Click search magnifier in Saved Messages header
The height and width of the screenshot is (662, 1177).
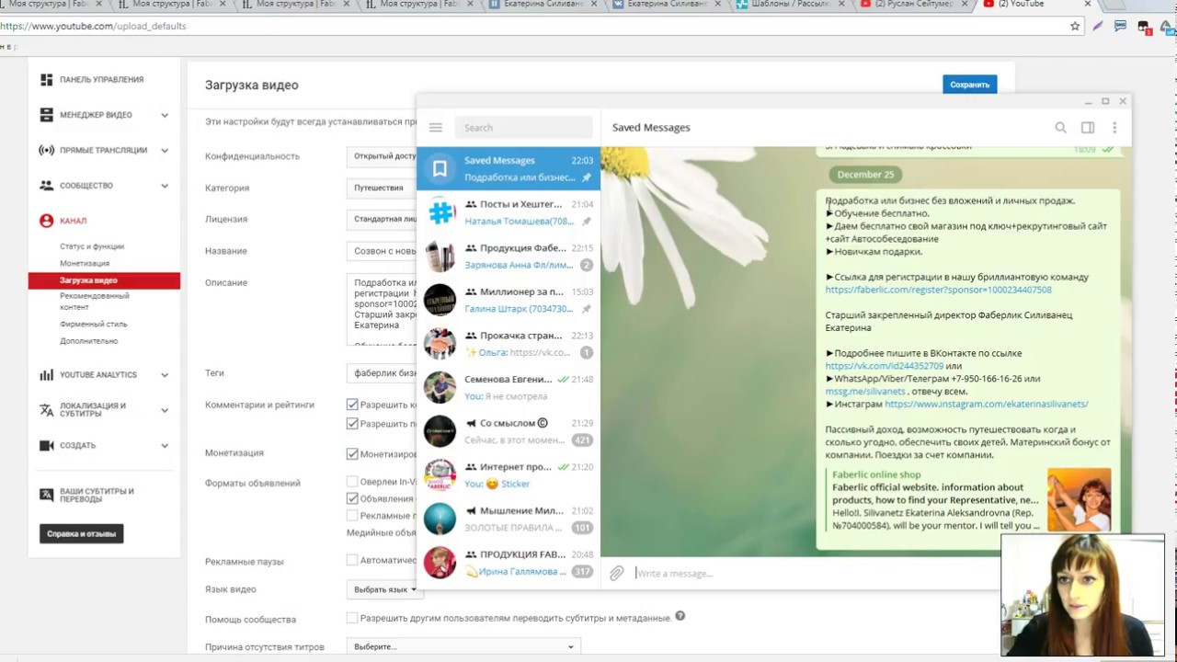[x=1060, y=128]
